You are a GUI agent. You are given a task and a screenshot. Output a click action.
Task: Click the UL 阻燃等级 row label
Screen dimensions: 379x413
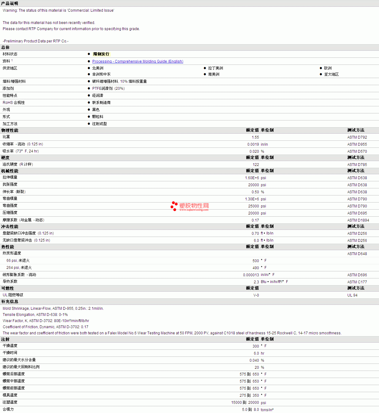coord(13,295)
